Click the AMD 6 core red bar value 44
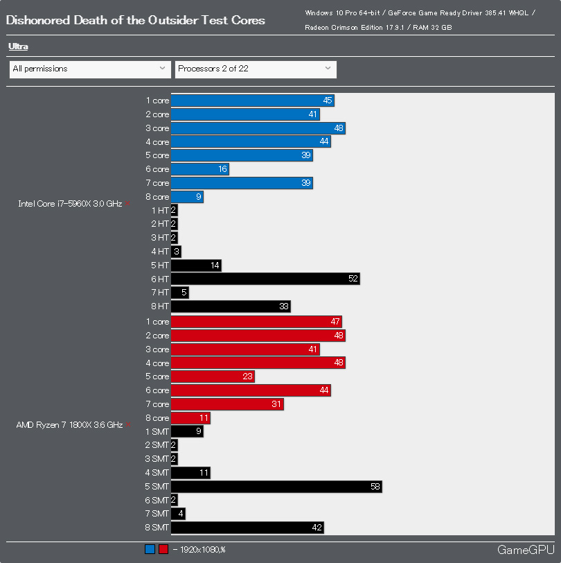The height and width of the screenshot is (563, 561). pyautogui.click(x=324, y=390)
